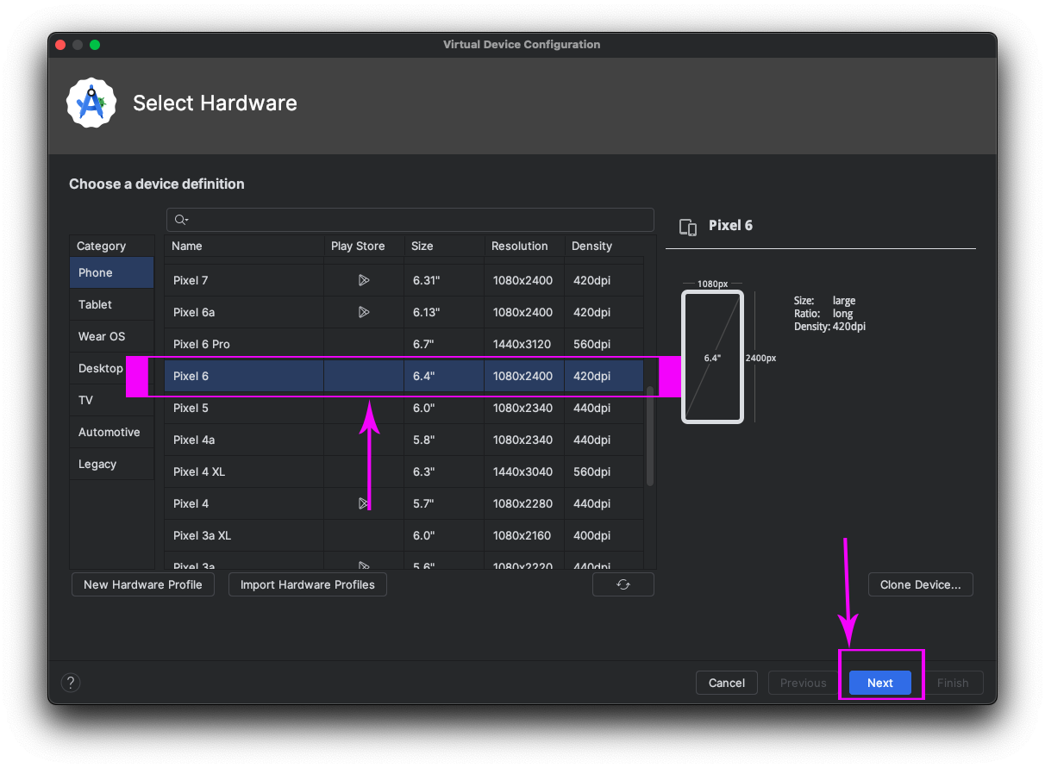Switch to the Automotive category
Image resolution: width=1045 pixels, height=768 pixels.
pos(112,432)
